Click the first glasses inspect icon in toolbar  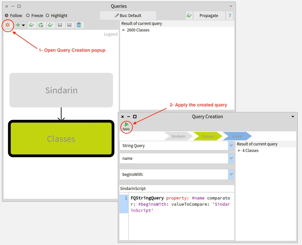32,25
